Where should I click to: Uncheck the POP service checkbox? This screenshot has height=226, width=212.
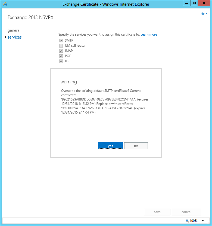(x=61, y=56)
